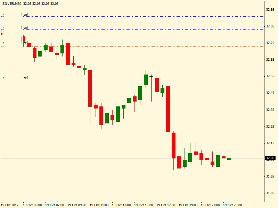Click the SILVER,M30 chart symbol title
The width and height of the screenshot is (278, 208).
coord(12,4)
